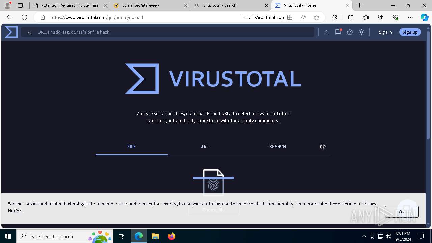This screenshot has height=243, width=432.
Task: Click the Type here to search box
Action: [65, 236]
